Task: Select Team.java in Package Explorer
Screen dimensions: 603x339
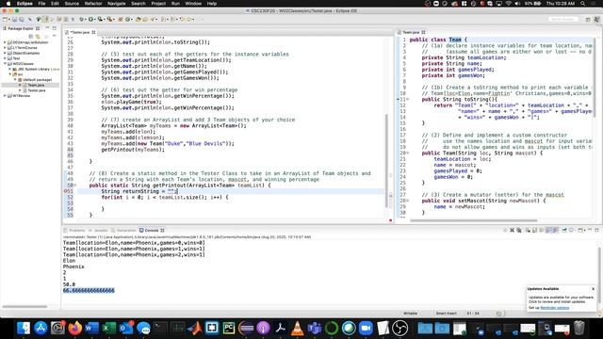Action: (36, 85)
